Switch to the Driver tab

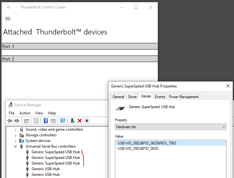pos(132,97)
